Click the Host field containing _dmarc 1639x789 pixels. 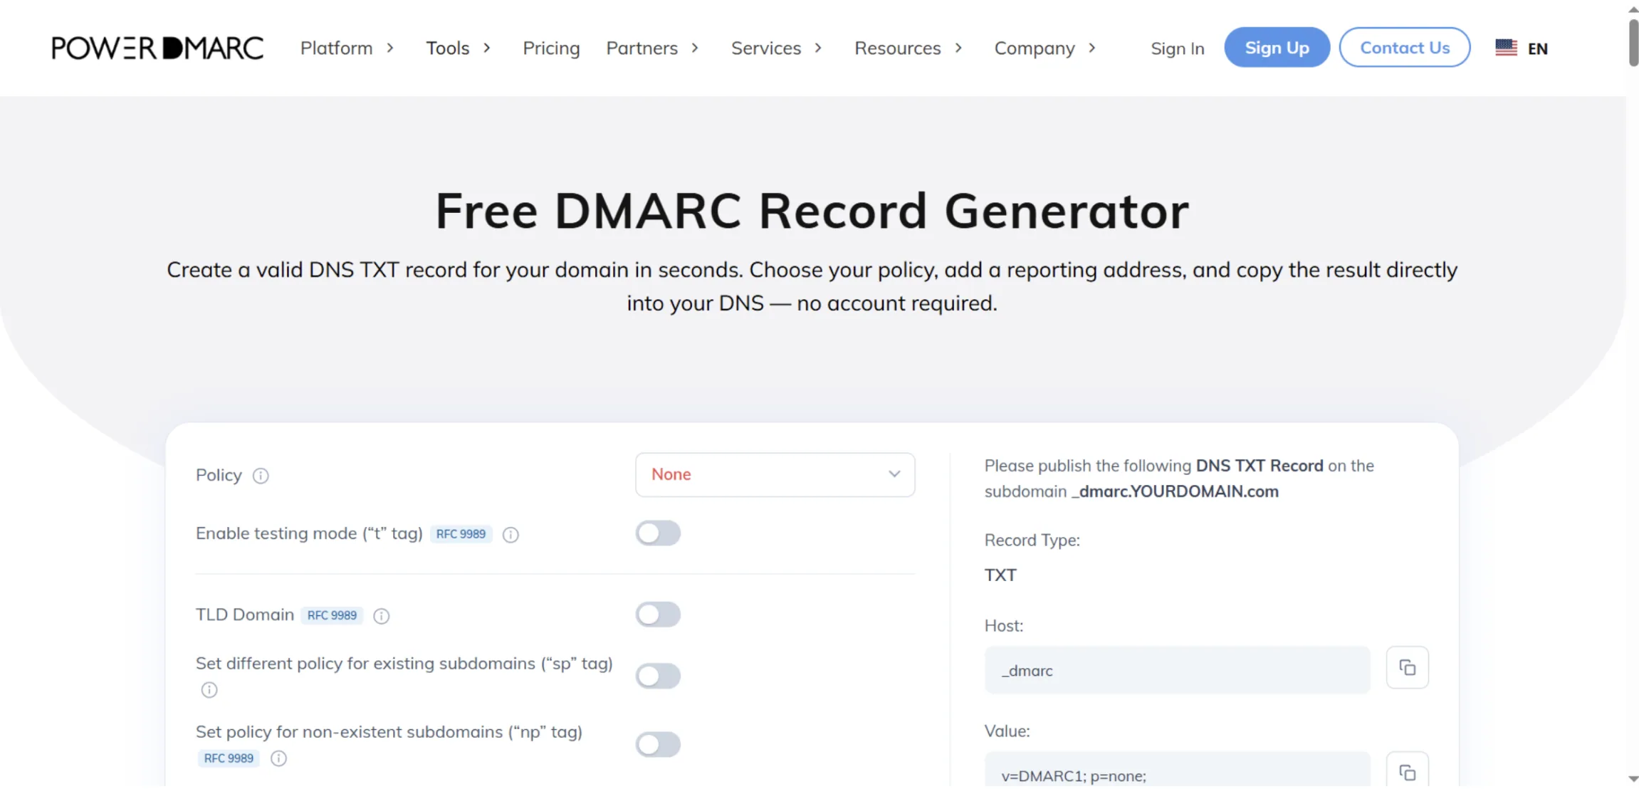pyautogui.click(x=1178, y=670)
